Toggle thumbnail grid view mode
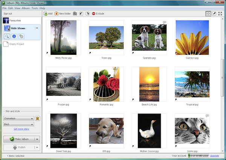Viewport: 226px width, 160px height. click(x=208, y=14)
